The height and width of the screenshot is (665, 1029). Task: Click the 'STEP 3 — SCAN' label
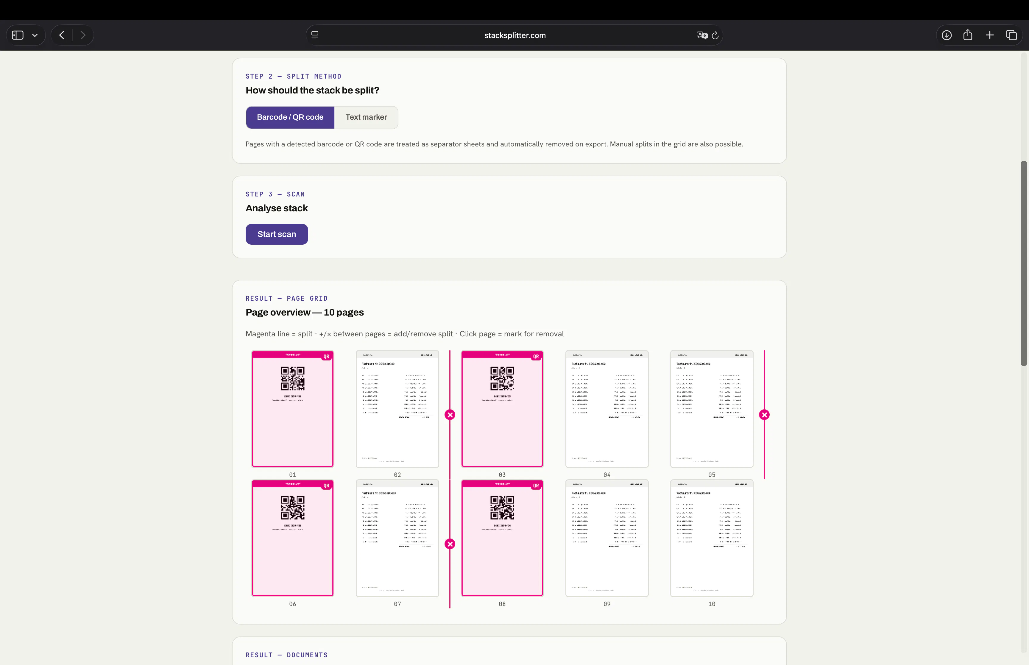pyautogui.click(x=275, y=194)
